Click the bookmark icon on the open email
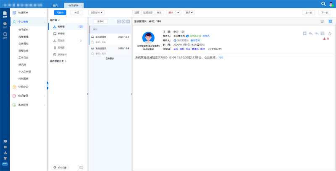Screen dimensions: 336x171 [304, 34]
